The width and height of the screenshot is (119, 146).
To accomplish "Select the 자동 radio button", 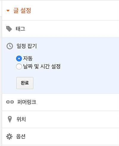I will (19, 58).
